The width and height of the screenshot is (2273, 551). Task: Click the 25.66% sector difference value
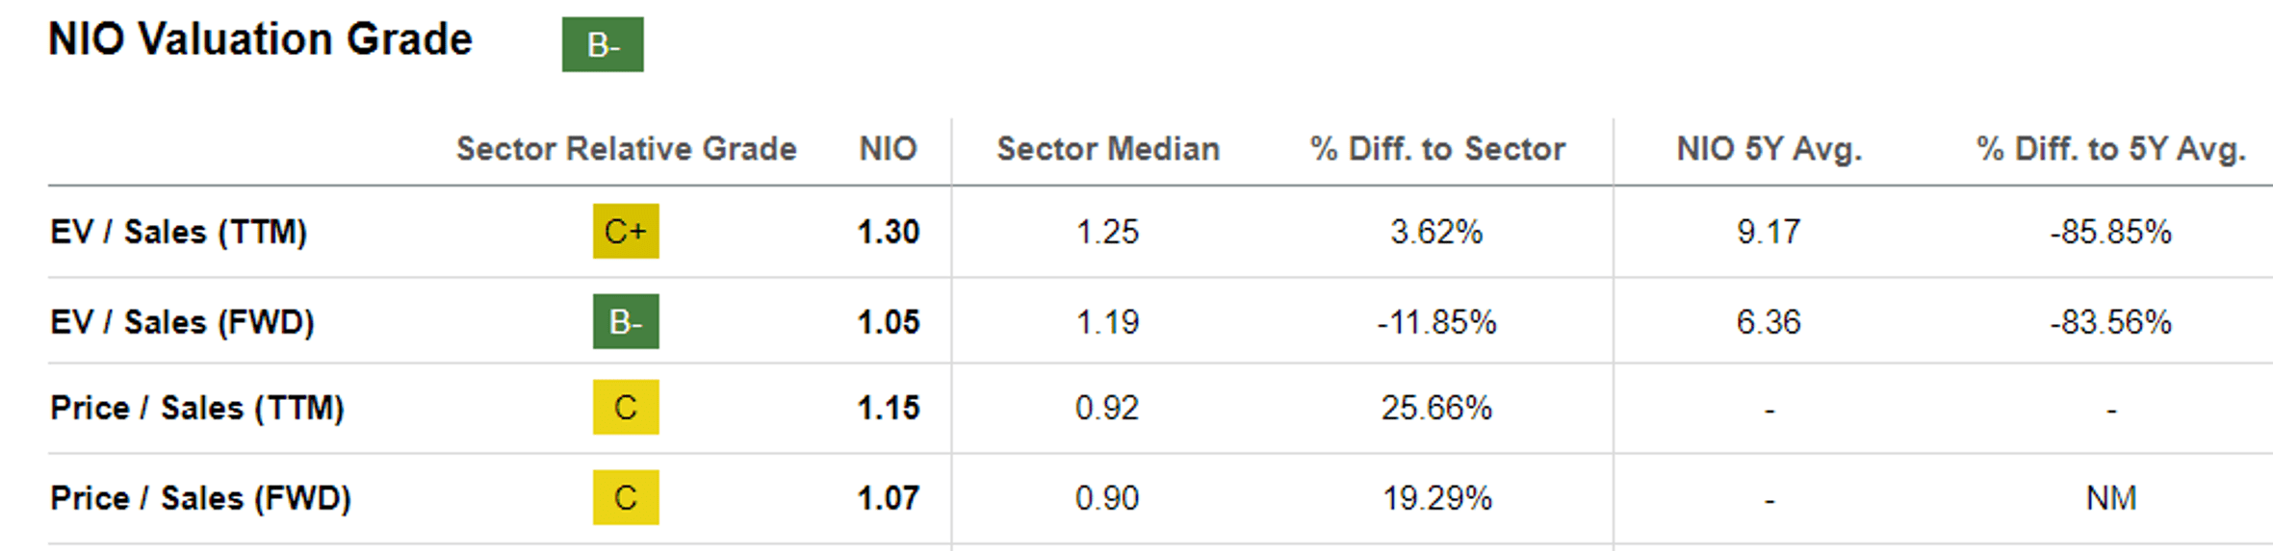tap(1436, 408)
